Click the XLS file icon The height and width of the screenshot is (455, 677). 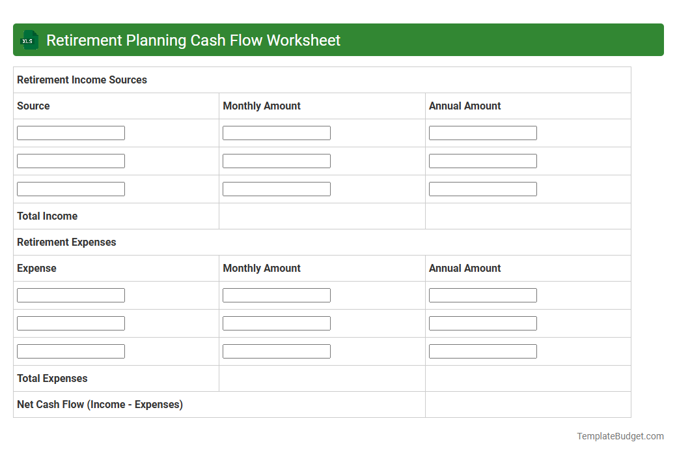(x=29, y=40)
